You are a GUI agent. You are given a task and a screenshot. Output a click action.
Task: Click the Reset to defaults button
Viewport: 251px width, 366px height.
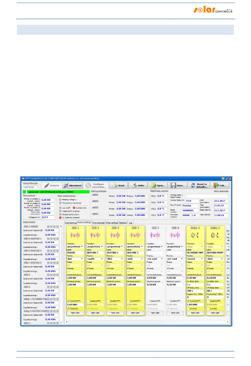pos(199,186)
